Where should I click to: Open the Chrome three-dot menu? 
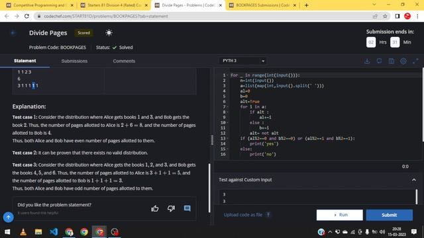coord(417,16)
